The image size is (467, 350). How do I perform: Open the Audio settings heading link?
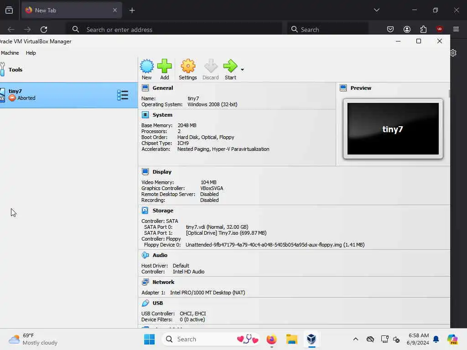click(160, 255)
